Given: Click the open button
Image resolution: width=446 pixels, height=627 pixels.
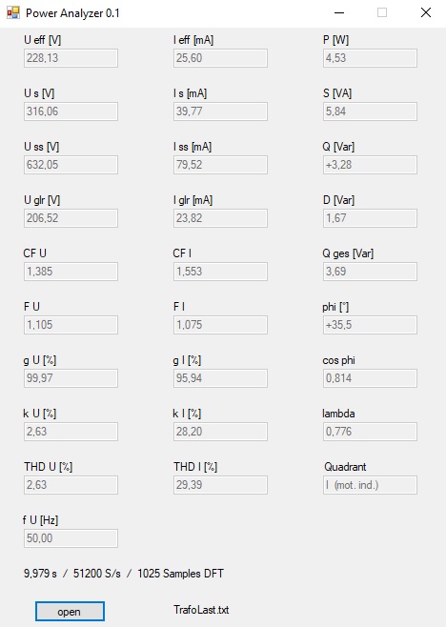Looking at the screenshot, I should (70, 612).
